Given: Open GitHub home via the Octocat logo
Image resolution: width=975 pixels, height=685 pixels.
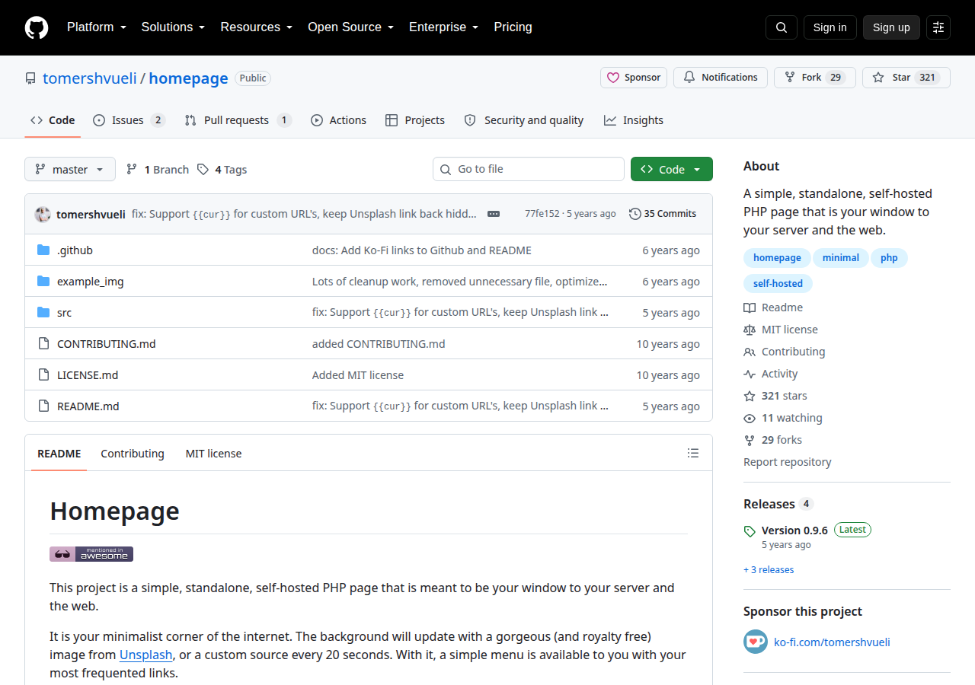Looking at the screenshot, I should (x=37, y=27).
